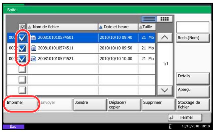This screenshot has height=132, width=214.
Task: Select file name 200810101057​4511
Action: tap(56, 48)
